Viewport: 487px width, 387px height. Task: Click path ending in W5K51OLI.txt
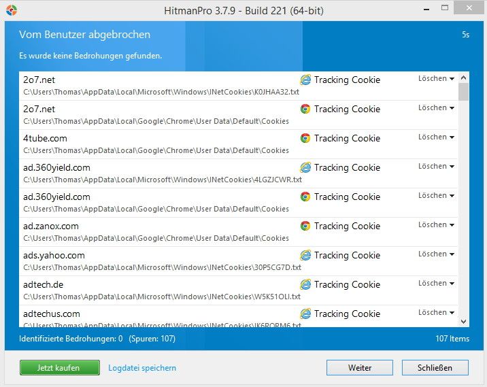162,297
